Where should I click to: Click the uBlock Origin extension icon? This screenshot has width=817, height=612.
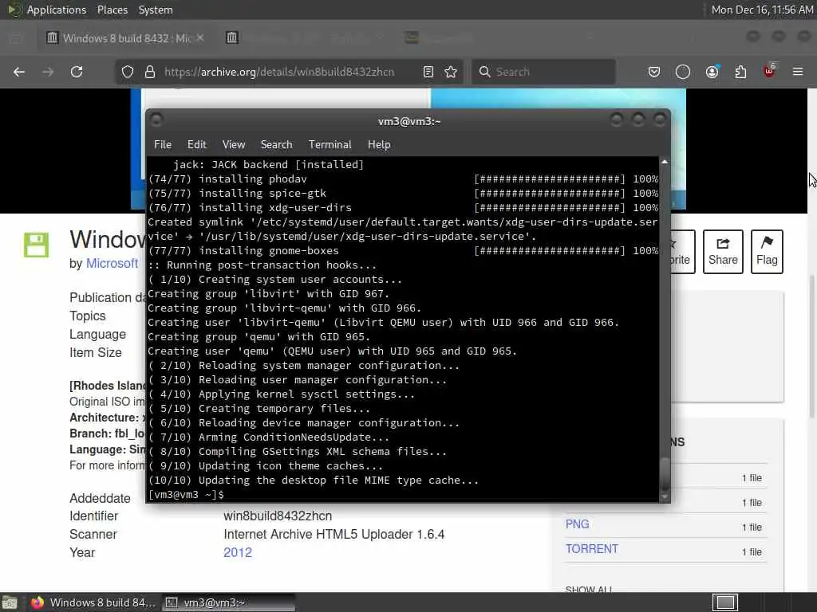(769, 71)
